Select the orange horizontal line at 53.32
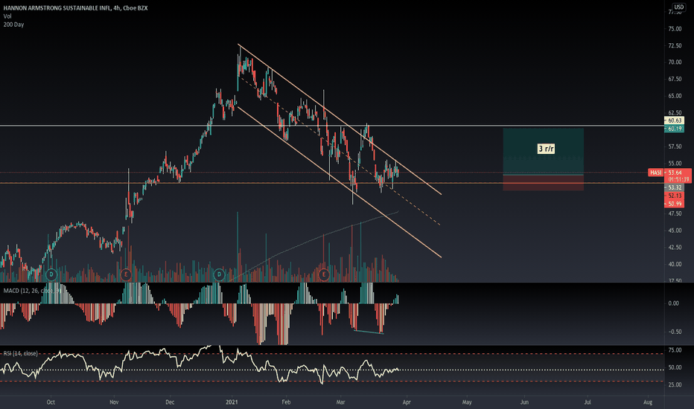Image resolution: width=694 pixels, height=409 pixels. click(332, 183)
